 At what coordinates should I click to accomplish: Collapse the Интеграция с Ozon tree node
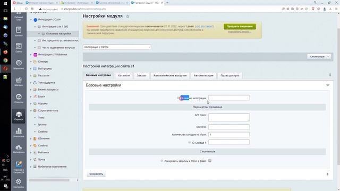click(31, 20)
